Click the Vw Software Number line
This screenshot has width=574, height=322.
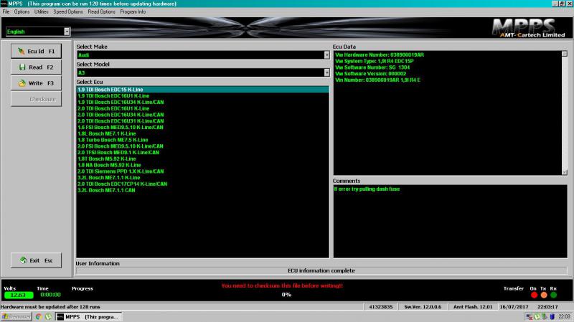(372, 67)
